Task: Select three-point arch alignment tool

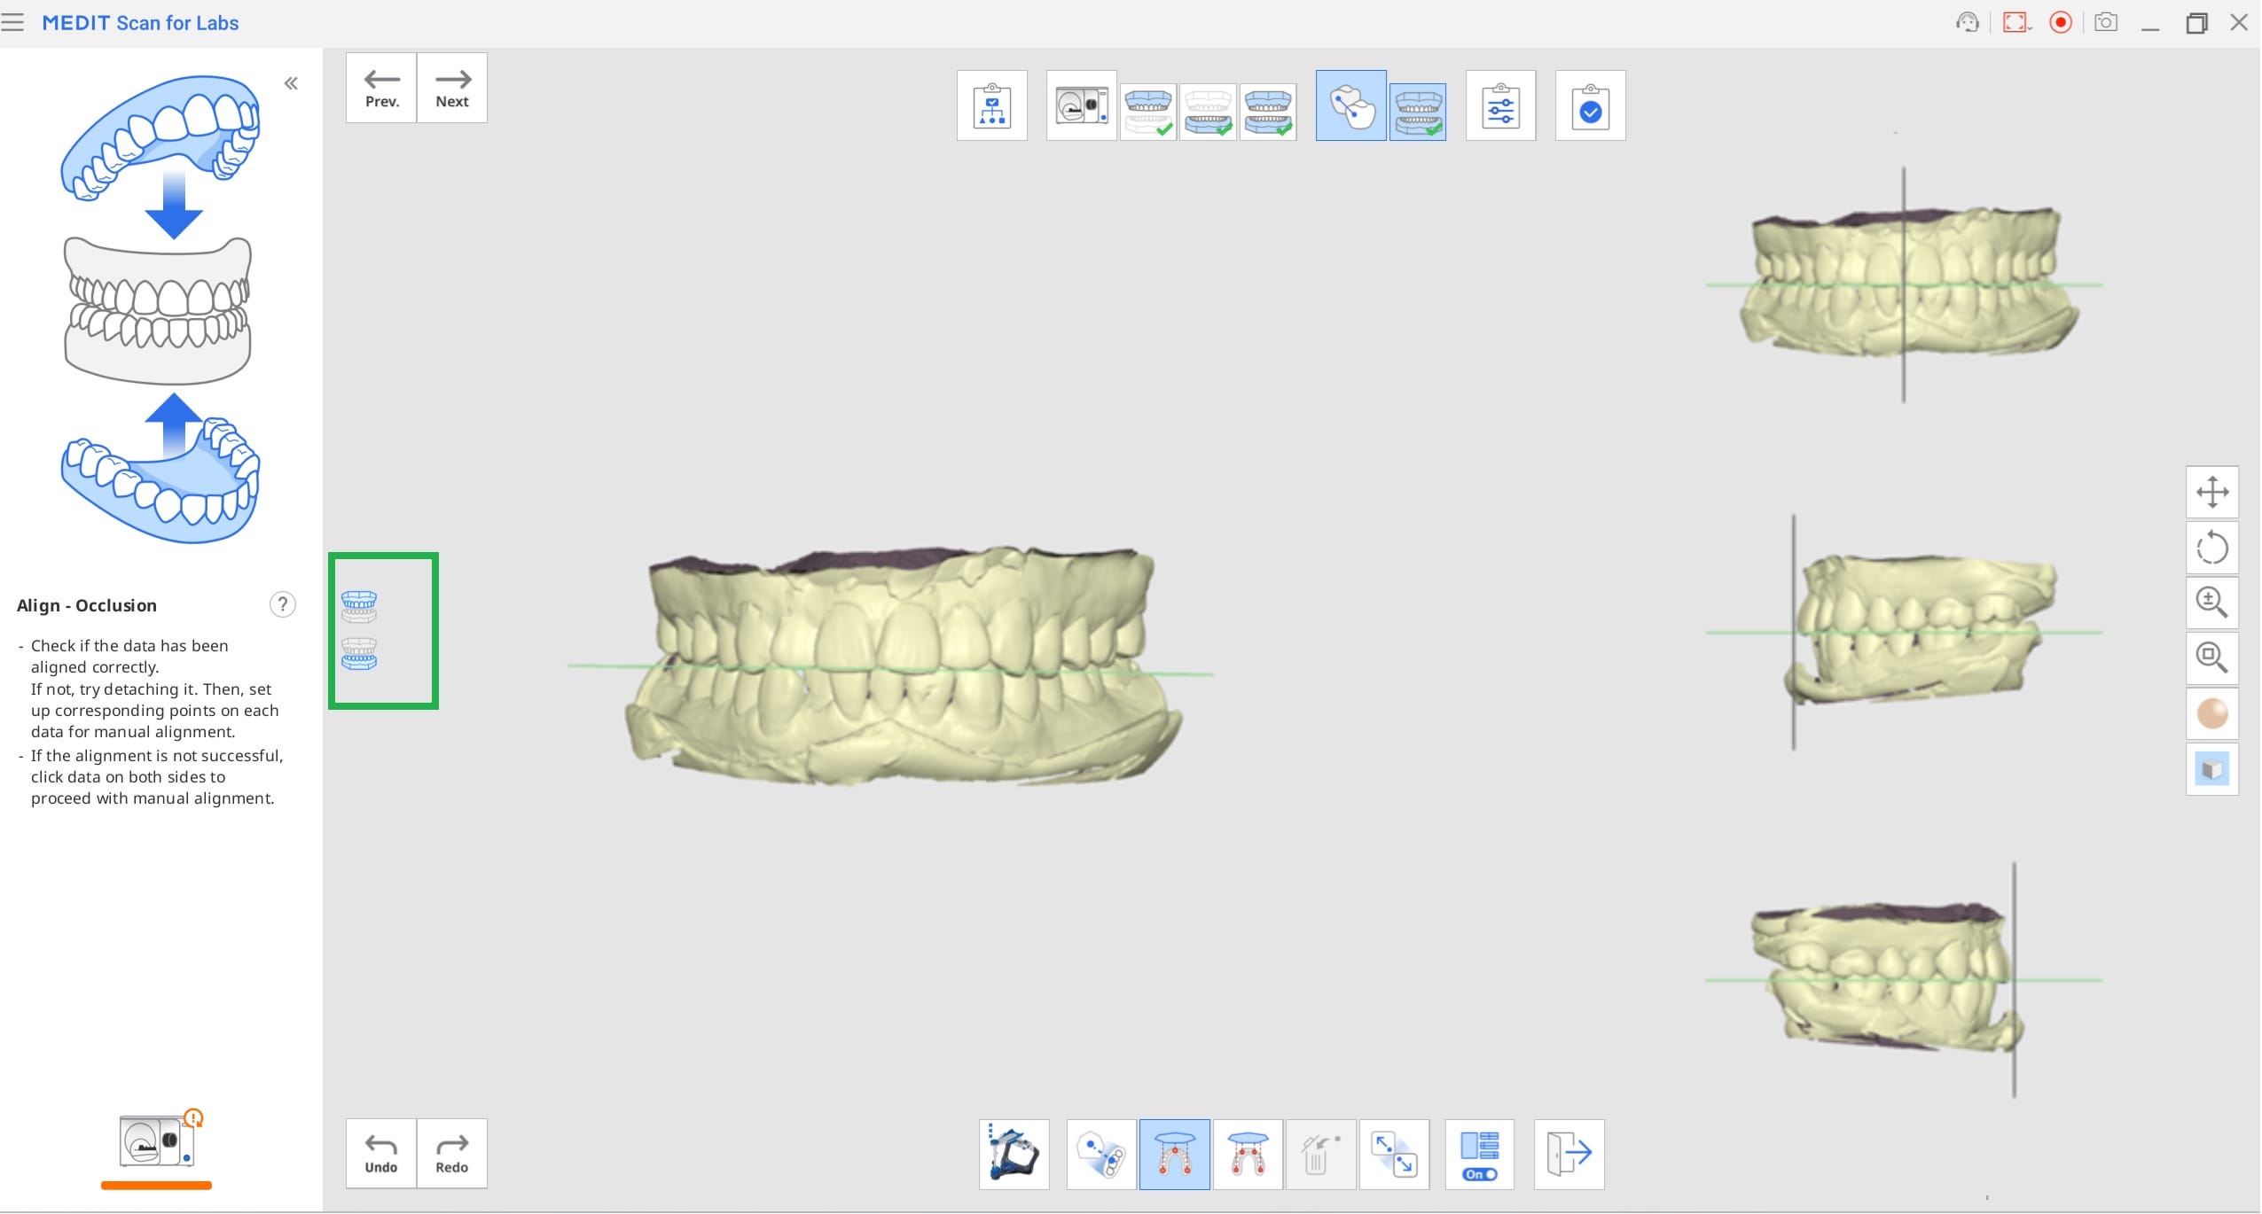Action: [1174, 1154]
